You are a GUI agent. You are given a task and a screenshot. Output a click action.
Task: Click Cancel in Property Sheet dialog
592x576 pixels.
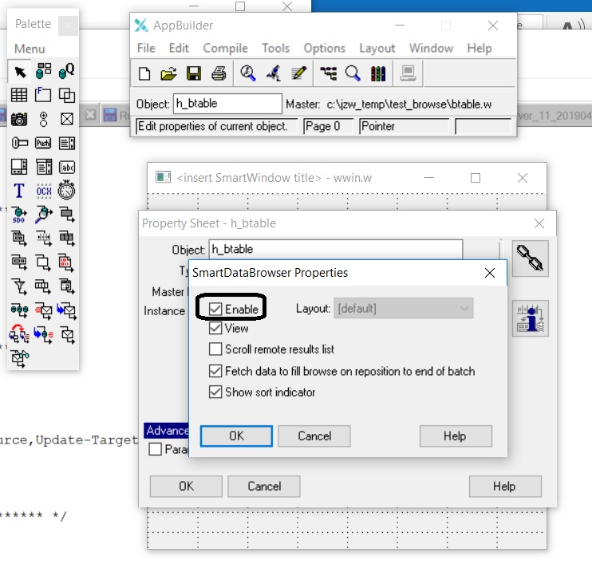point(264,486)
